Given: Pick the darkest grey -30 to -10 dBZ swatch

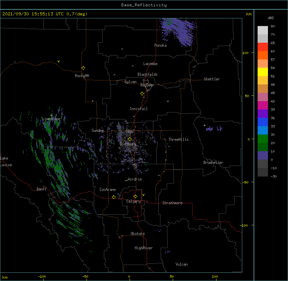Looking at the screenshot, I should tap(263, 172).
